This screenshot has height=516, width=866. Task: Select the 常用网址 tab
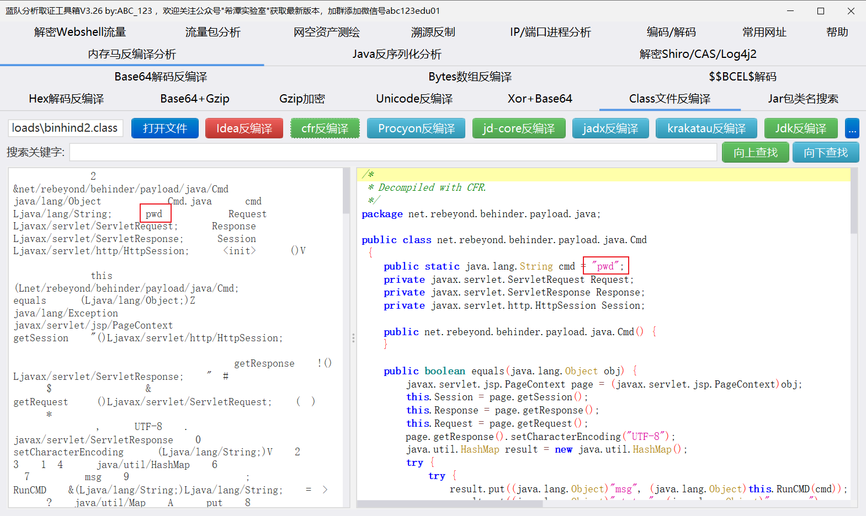[764, 32]
